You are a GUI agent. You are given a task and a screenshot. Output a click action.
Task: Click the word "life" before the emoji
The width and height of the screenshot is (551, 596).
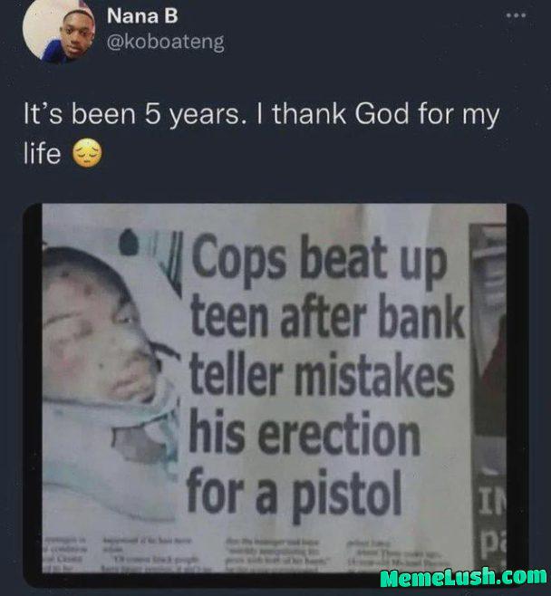[42, 154]
